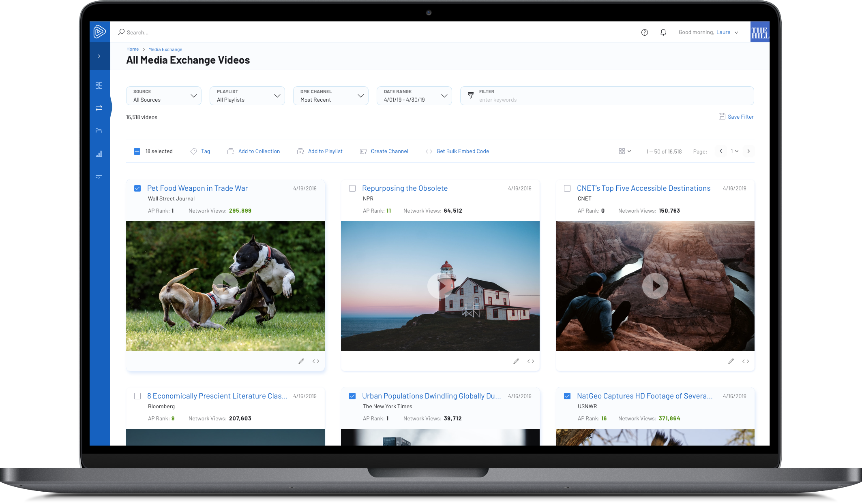The image size is (862, 503).
Task: Open the notifications bell icon
Action: click(663, 32)
